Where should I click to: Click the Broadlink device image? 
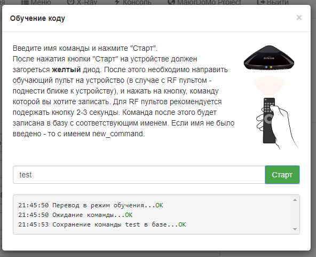click(269, 58)
